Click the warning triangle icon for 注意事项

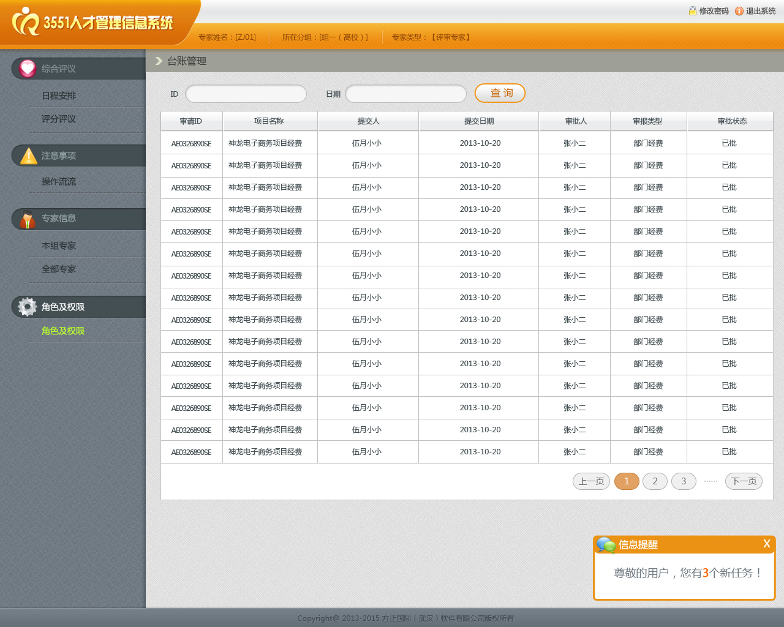tap(29, 156)
